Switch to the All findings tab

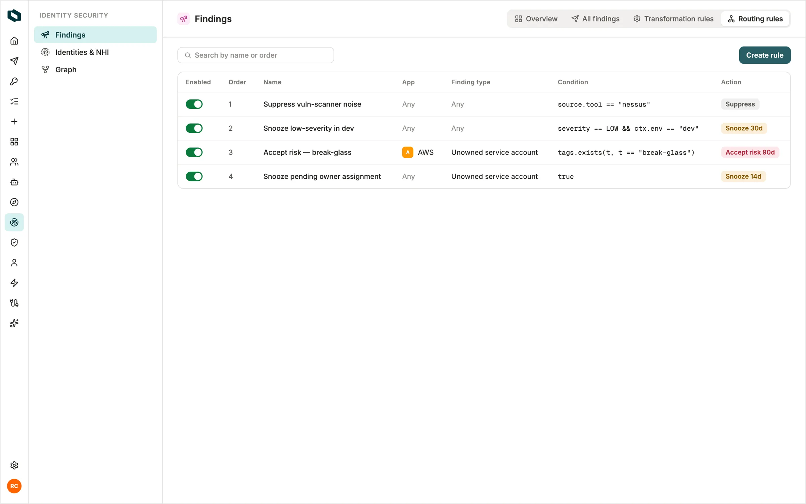(595, 19)
